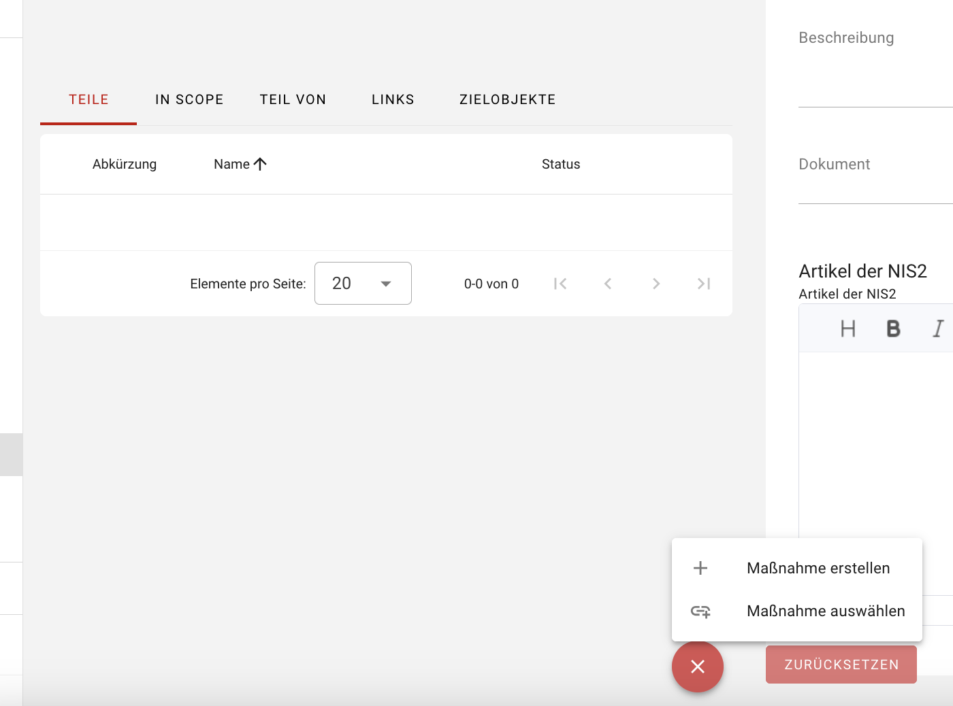Toggle italic formatting in editor
The width and height of the screenshot is (953, 706).
click(x=938, y=329)
